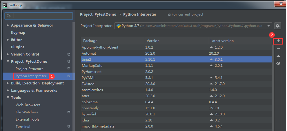Open Web Browsers settings
Image resolution: width=287 pixels, height=131 pixels.
(28, 105)
